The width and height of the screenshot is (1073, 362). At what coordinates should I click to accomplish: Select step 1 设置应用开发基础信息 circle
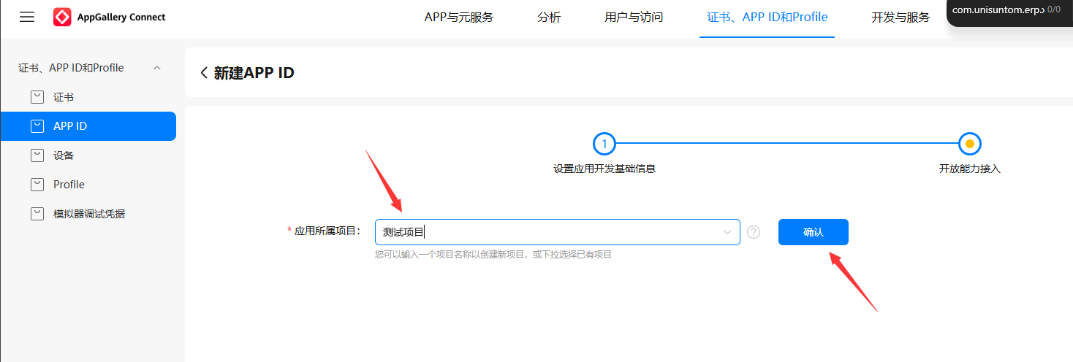[604, 144]
